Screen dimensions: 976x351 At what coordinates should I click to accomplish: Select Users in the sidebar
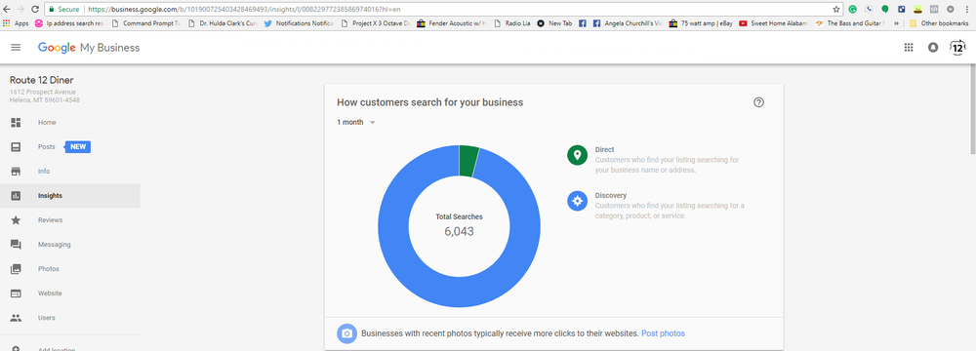[x=69, y=318]
